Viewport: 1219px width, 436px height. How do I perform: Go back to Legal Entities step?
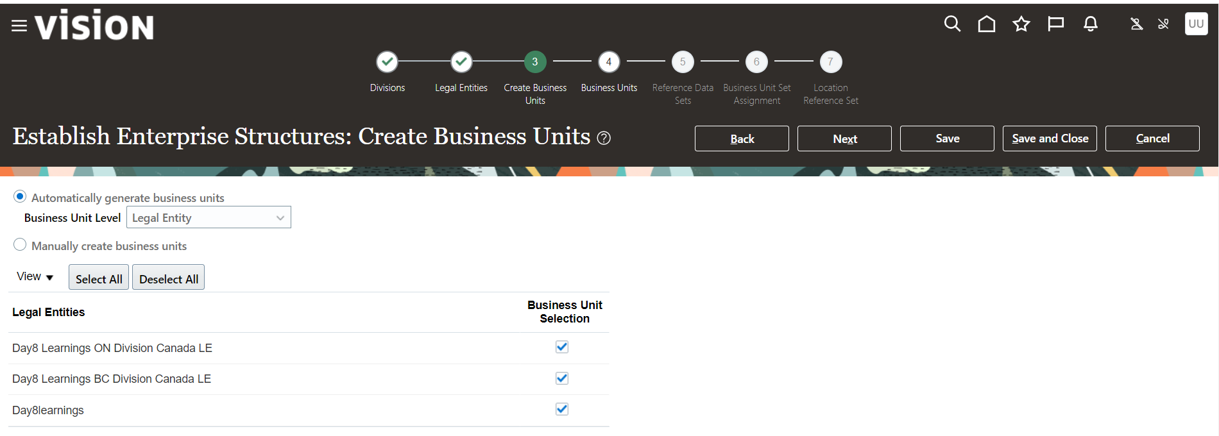461,62
